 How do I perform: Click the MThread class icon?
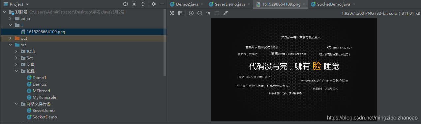click(x=29, y=91)
